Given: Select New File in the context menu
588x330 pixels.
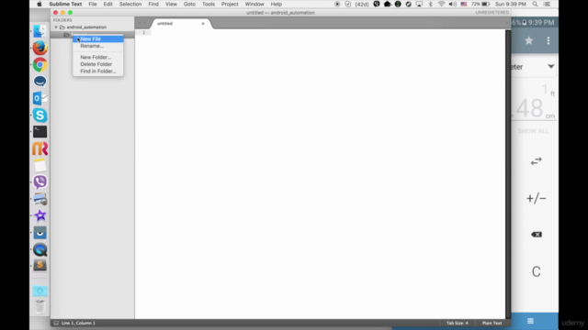Looking at the screenshot, I should (98, 38).
